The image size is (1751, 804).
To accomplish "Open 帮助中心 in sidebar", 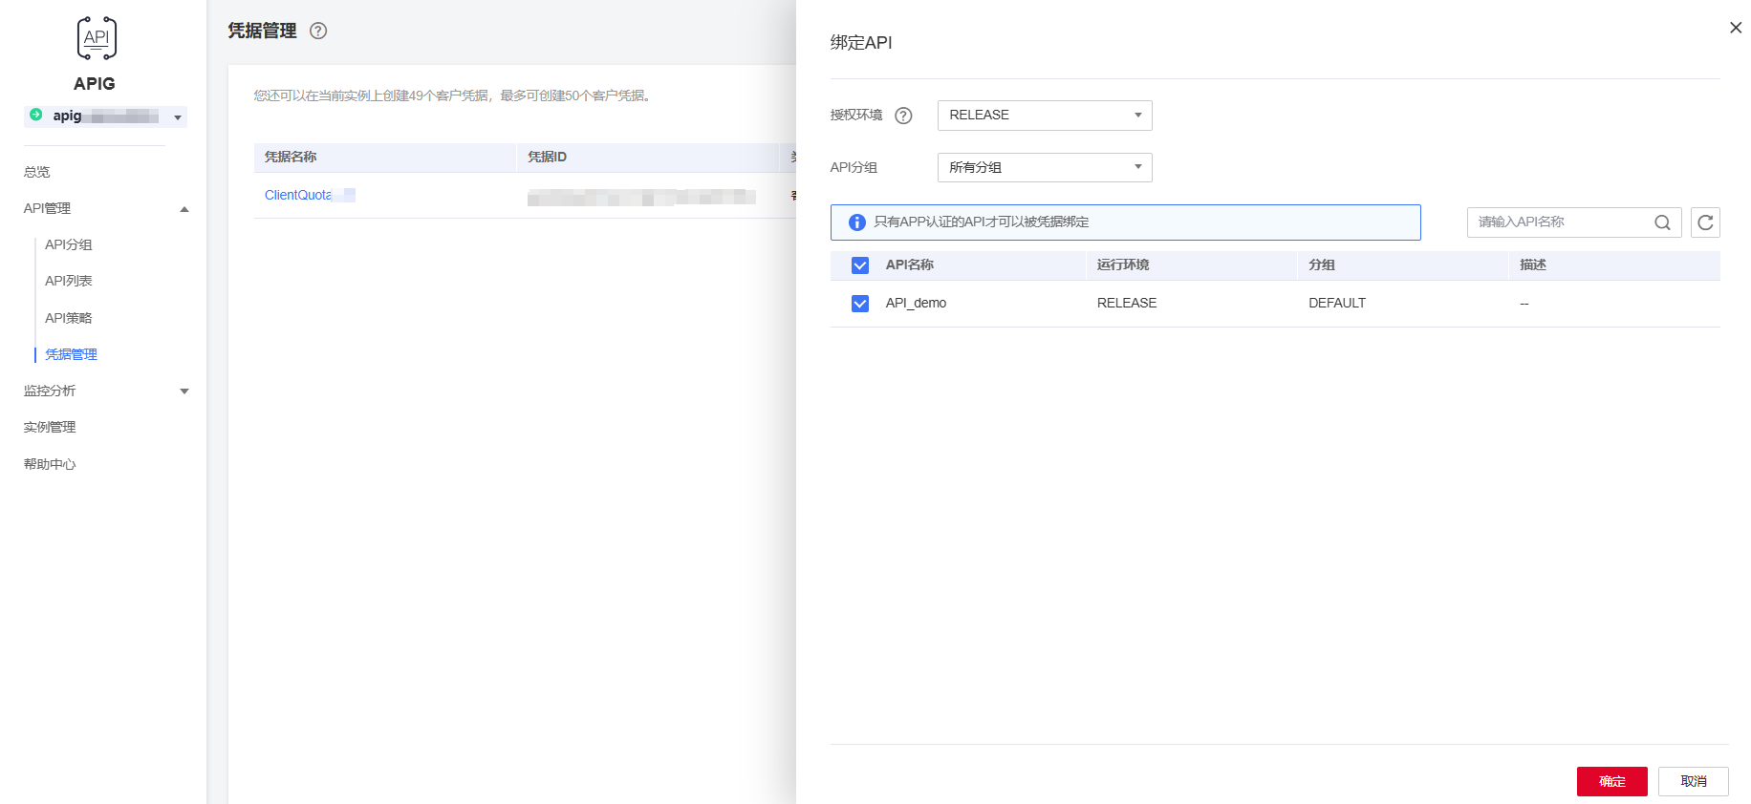I will [x=50, y=464].
